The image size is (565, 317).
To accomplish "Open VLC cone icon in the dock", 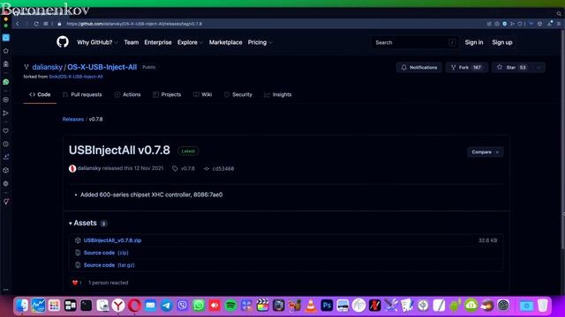I will [311, 306].
